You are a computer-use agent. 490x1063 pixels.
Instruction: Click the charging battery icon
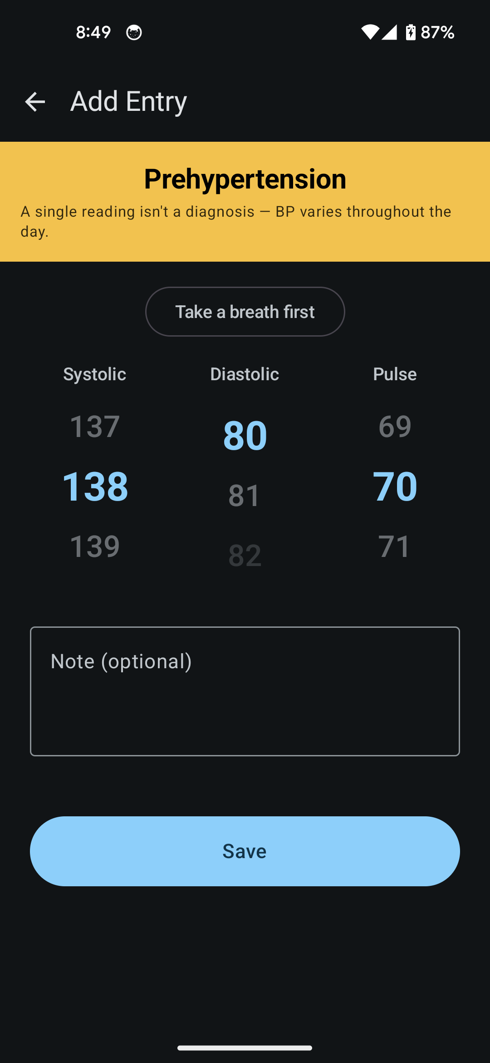tap(411, 32)
